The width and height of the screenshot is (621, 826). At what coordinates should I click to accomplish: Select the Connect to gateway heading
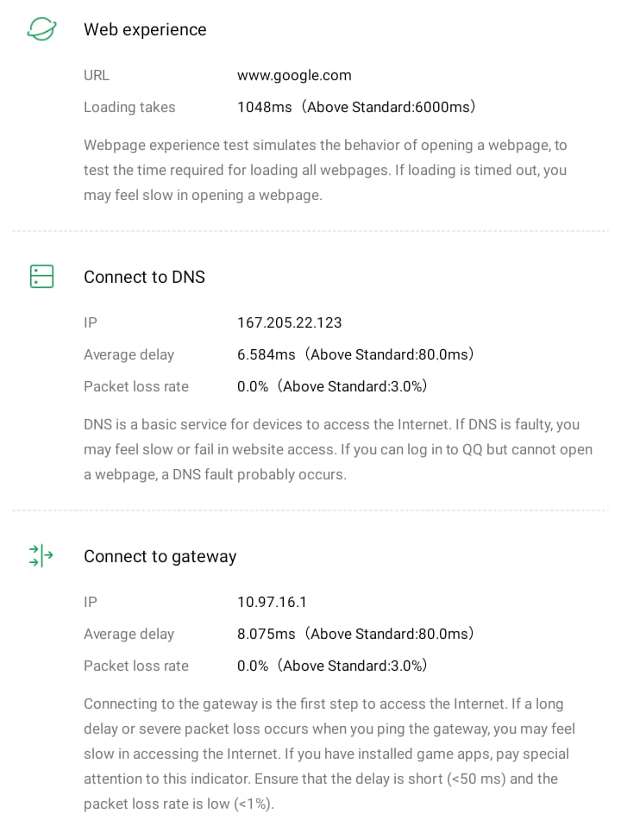point(160,556)
